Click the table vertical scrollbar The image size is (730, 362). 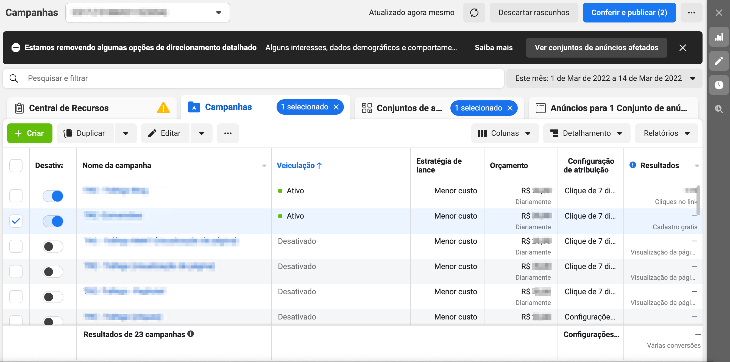pos(698,200)
